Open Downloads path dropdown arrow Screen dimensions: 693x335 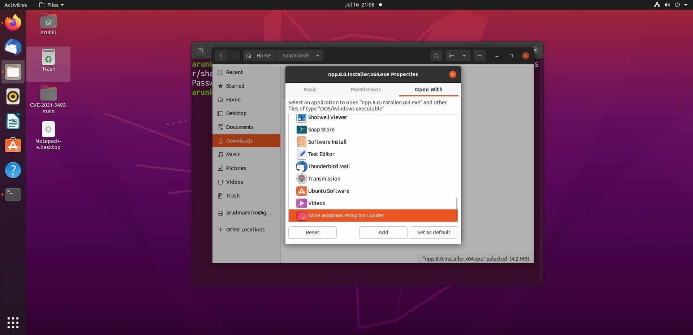pos(318,56)
